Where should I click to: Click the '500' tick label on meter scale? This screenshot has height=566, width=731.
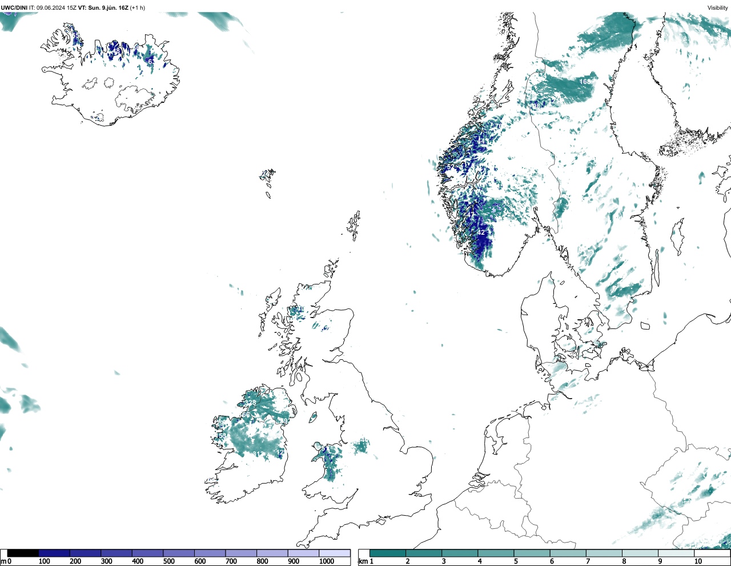tap(168, 561)
